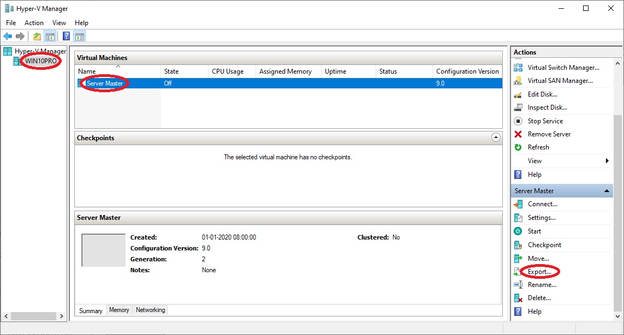624x335 pixels.
Task: Sort by the Name column header
Action: (x=118, y=71)
